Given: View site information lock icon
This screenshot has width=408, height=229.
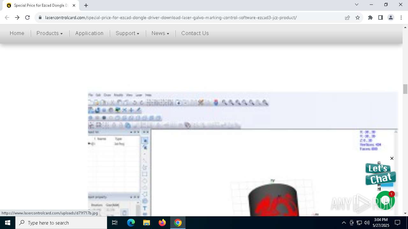Looking at the screenshot, I should pyautogui.click(x=40, y=17).
